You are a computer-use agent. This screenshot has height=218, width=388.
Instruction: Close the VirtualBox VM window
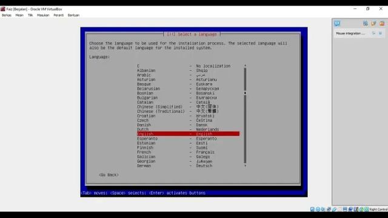click(381, 9)
